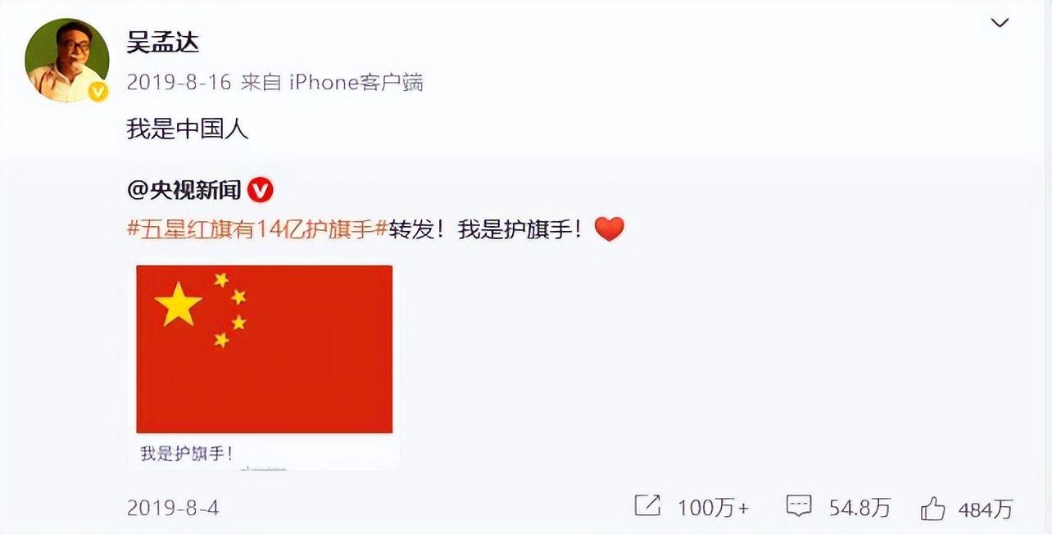Open the @央视新闻 account link
1052x534 pixels.
click(184, 190)
